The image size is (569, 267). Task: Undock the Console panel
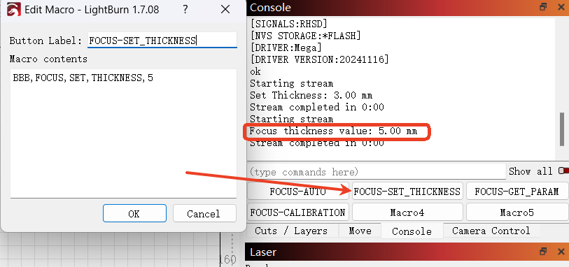point(543,7)
